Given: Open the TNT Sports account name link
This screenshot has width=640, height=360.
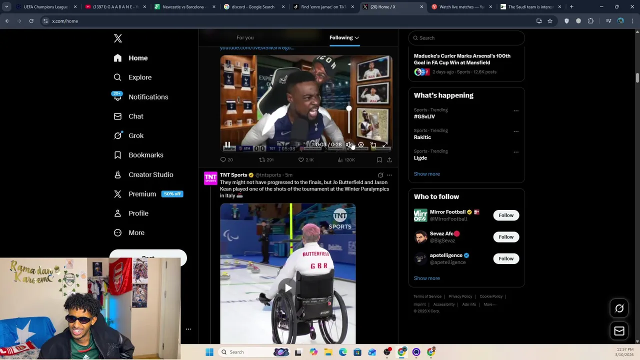Looking at the screenshot, I should [x=233, y=175].
